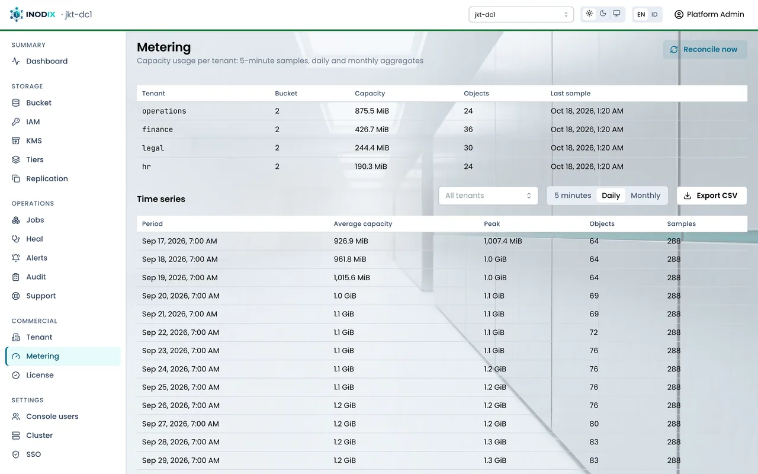Click the finance tenant name
758x474 pixels.
point(158,129)
